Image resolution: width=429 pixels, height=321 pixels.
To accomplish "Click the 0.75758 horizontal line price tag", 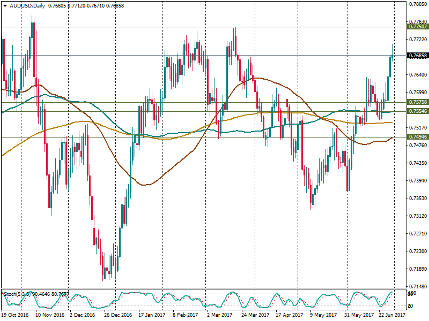I will coord(418,102).
